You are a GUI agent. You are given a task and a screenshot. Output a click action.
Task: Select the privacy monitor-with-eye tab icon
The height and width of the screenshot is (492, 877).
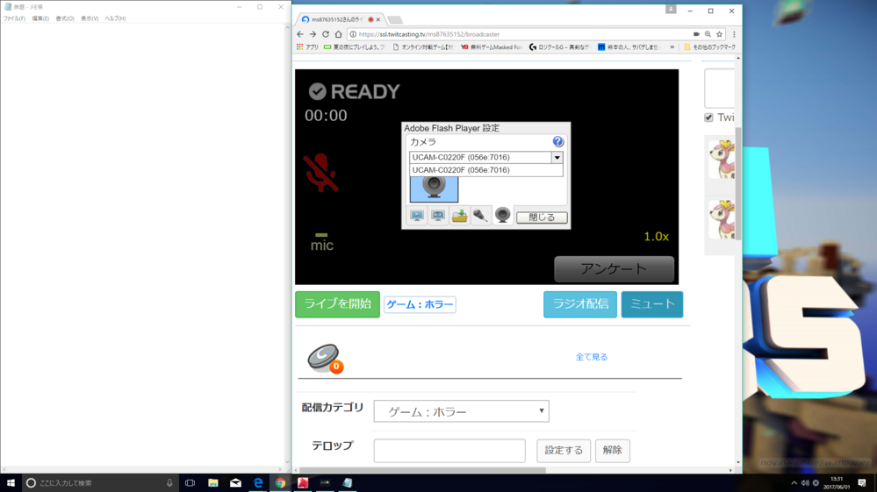click(438, 216)
